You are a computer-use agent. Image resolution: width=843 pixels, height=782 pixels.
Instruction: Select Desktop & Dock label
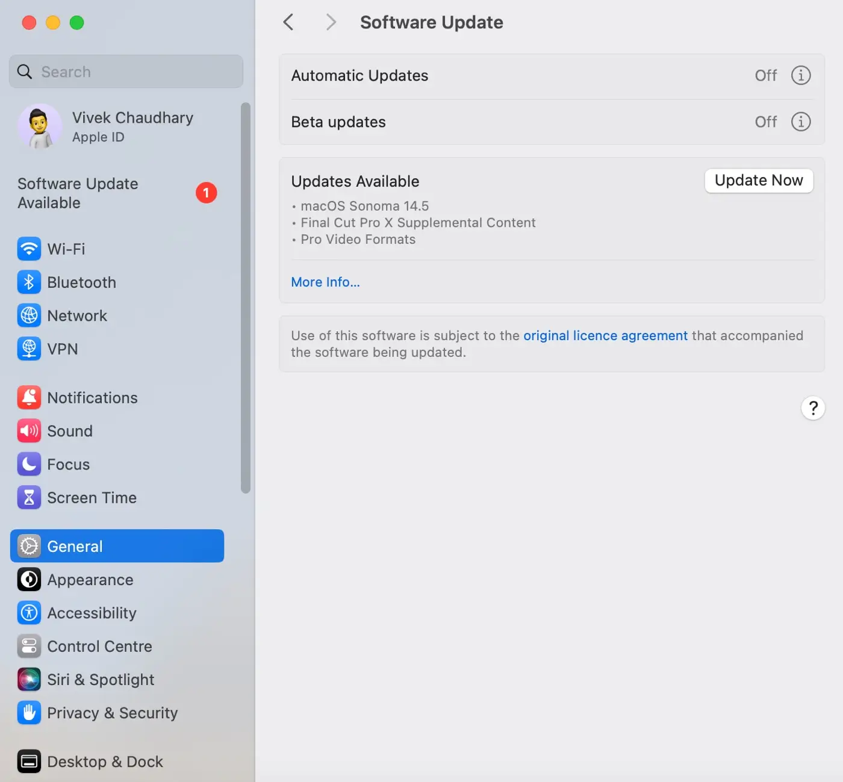(105, 762)
